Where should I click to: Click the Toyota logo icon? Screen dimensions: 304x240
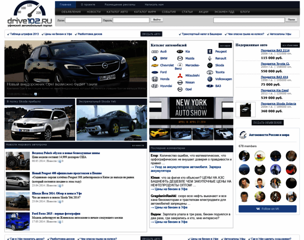tap(210, 72)
